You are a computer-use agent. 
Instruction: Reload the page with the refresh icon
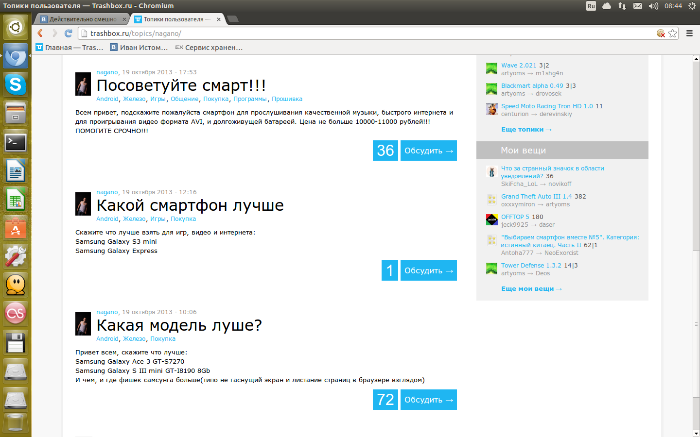69,33
